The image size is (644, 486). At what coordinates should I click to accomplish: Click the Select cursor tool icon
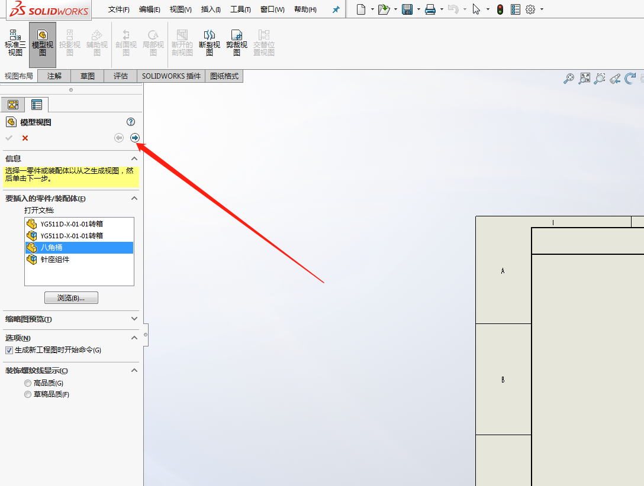tap(476, 9)
